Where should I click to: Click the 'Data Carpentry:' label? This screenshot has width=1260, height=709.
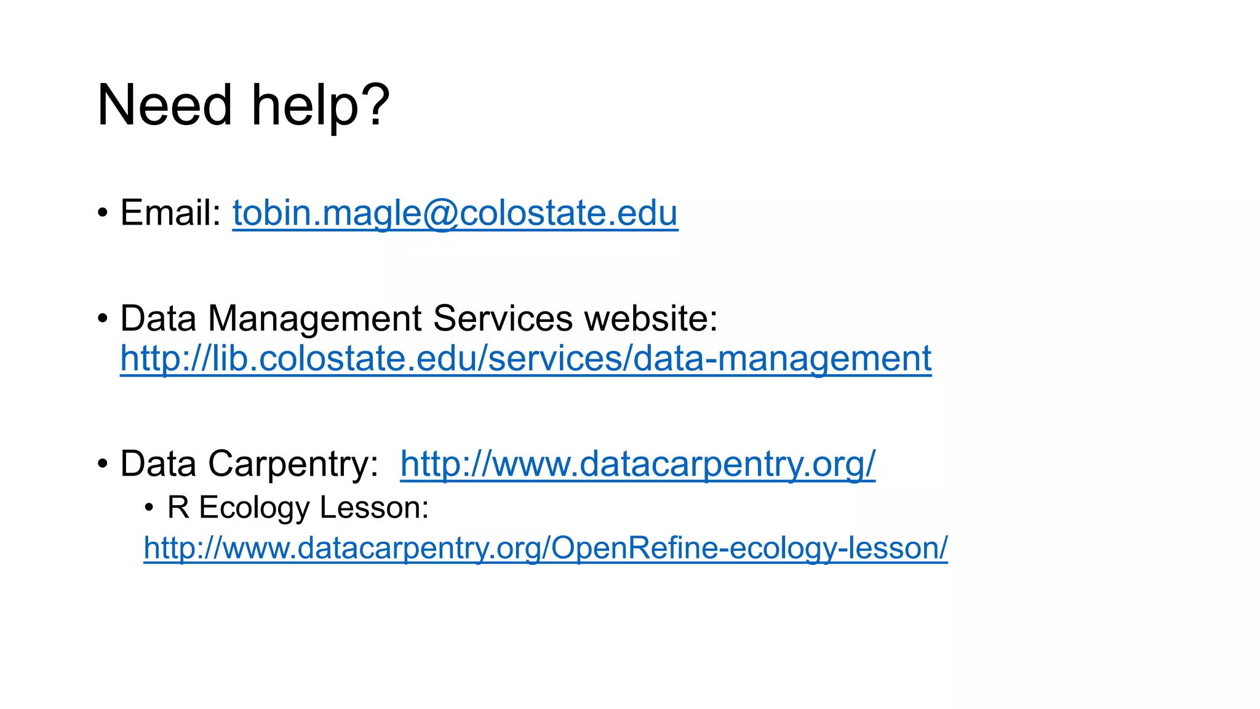coord(249,464)
